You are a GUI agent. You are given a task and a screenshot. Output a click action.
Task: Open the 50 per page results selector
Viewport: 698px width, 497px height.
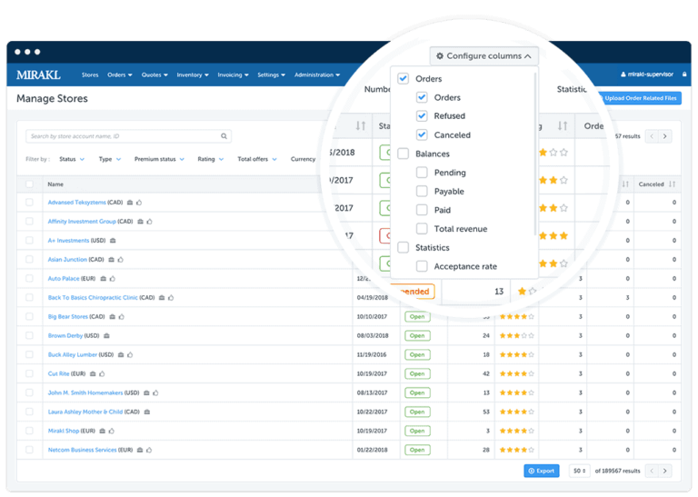point(578,471)
